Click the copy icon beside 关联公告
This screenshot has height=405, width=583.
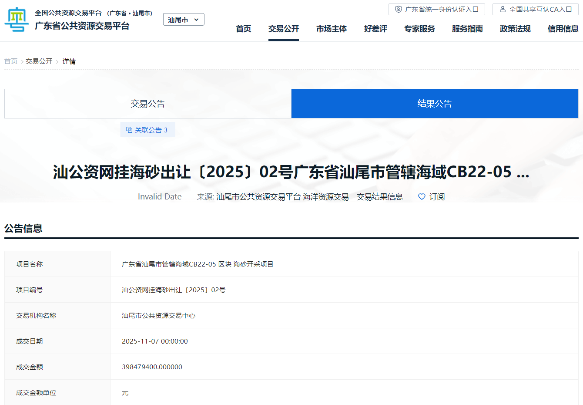pos(129,130)
